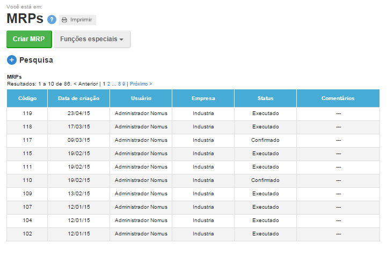Viewport: 387px width, 259px height.
Task: Select the MRP row with code 117
Action: [27, 140]
